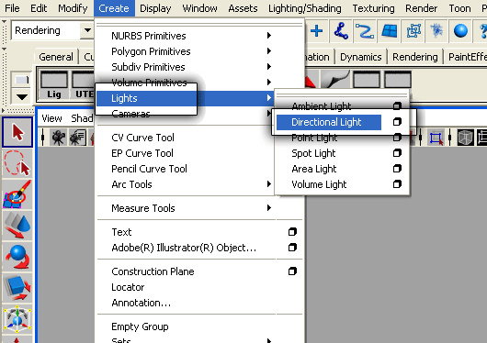Switch to the Dynamics shelf tab
Viewport: 487px width, 343px height.
coord(360,57)
